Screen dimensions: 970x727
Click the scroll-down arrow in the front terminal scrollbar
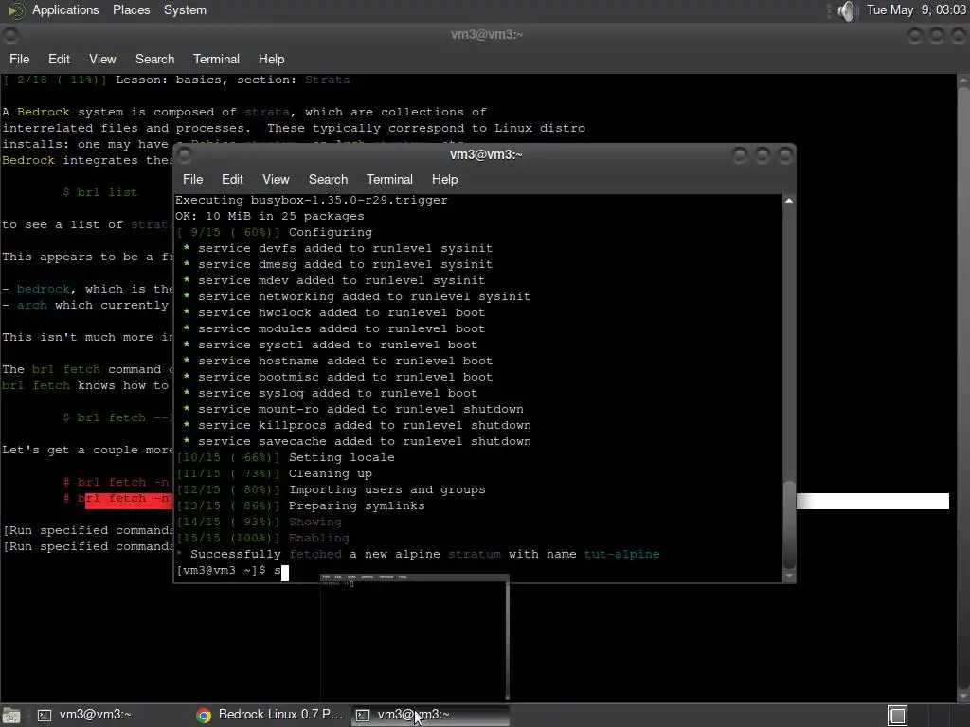789,576
